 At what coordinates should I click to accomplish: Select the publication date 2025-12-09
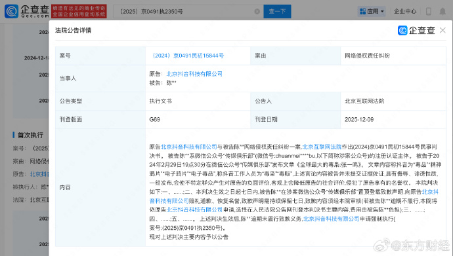click(359, 120)
